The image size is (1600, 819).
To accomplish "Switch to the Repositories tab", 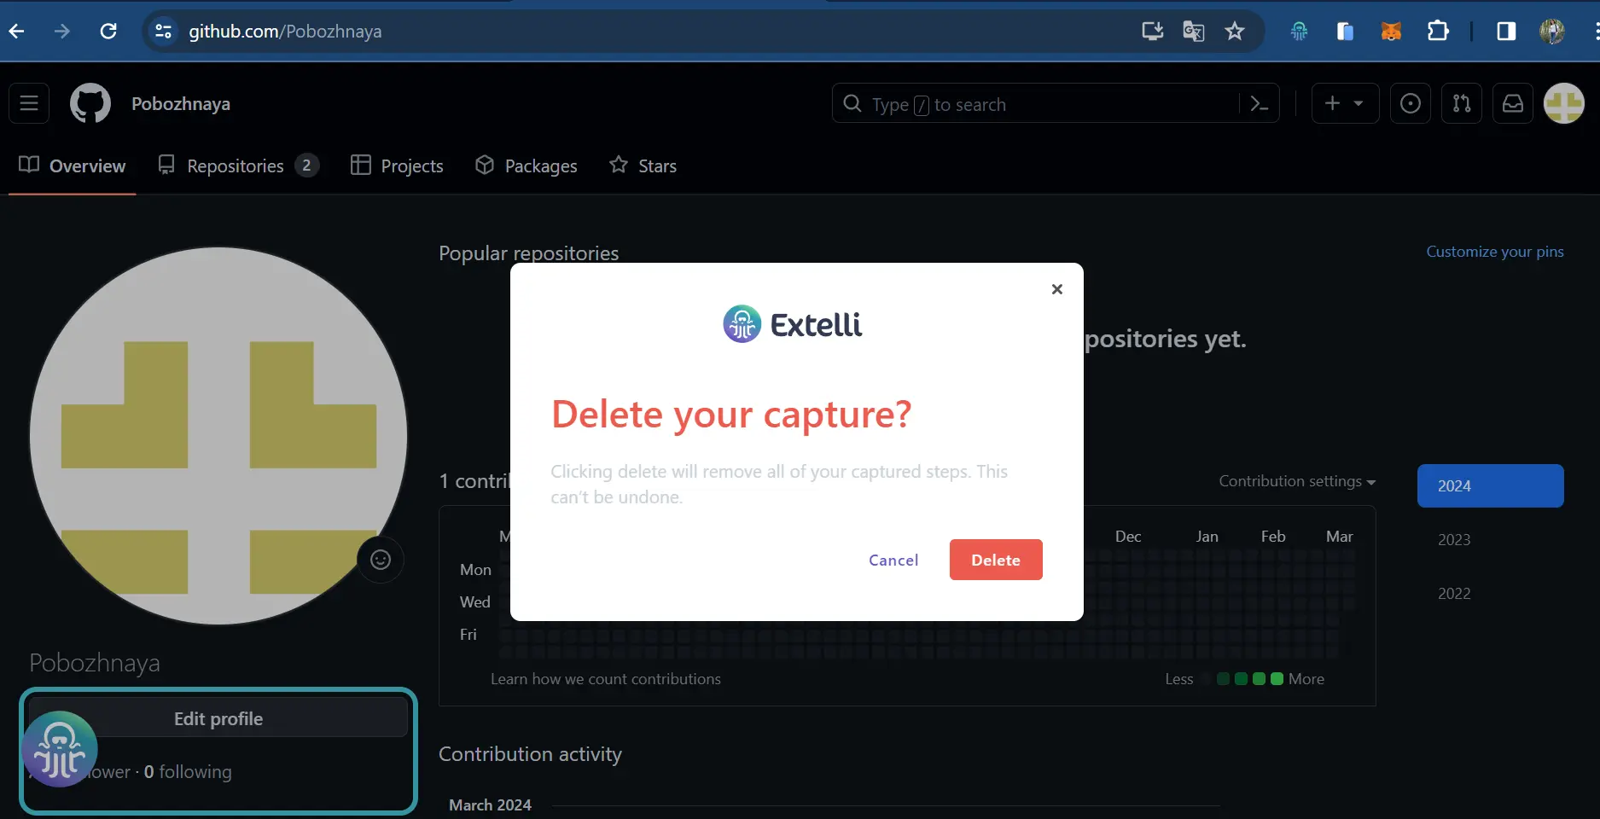I will pos(239,166).
